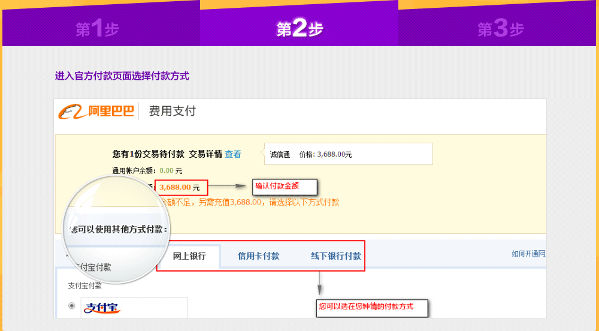Click the 3,688.00 元 amount in red box
Viewport: 599px width, 331px height.
180,187
